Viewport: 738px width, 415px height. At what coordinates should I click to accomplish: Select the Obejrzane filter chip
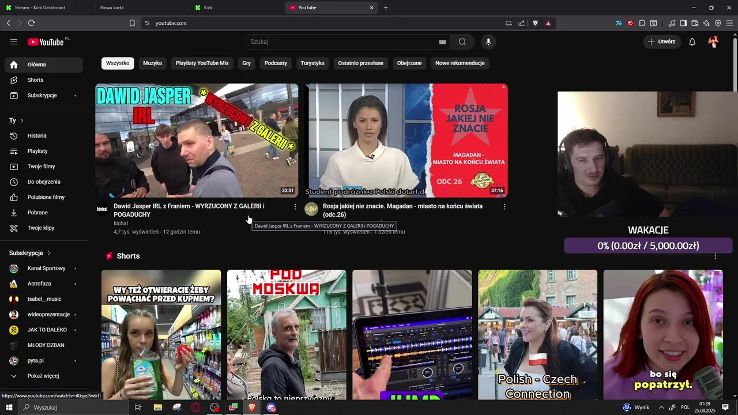[409, 63]
